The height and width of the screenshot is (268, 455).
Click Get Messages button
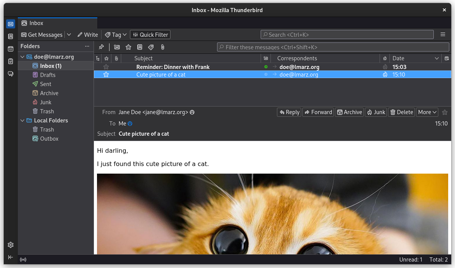pos(42,34)
